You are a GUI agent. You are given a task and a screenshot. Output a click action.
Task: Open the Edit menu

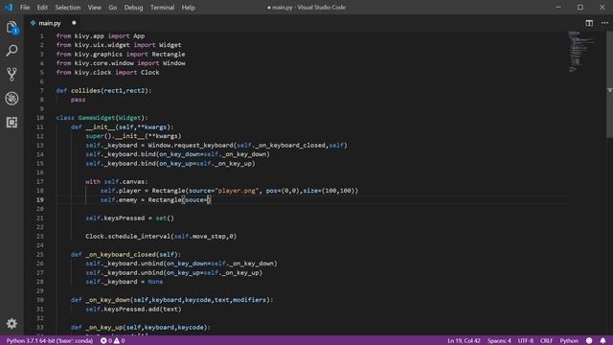tap(42, 8)
